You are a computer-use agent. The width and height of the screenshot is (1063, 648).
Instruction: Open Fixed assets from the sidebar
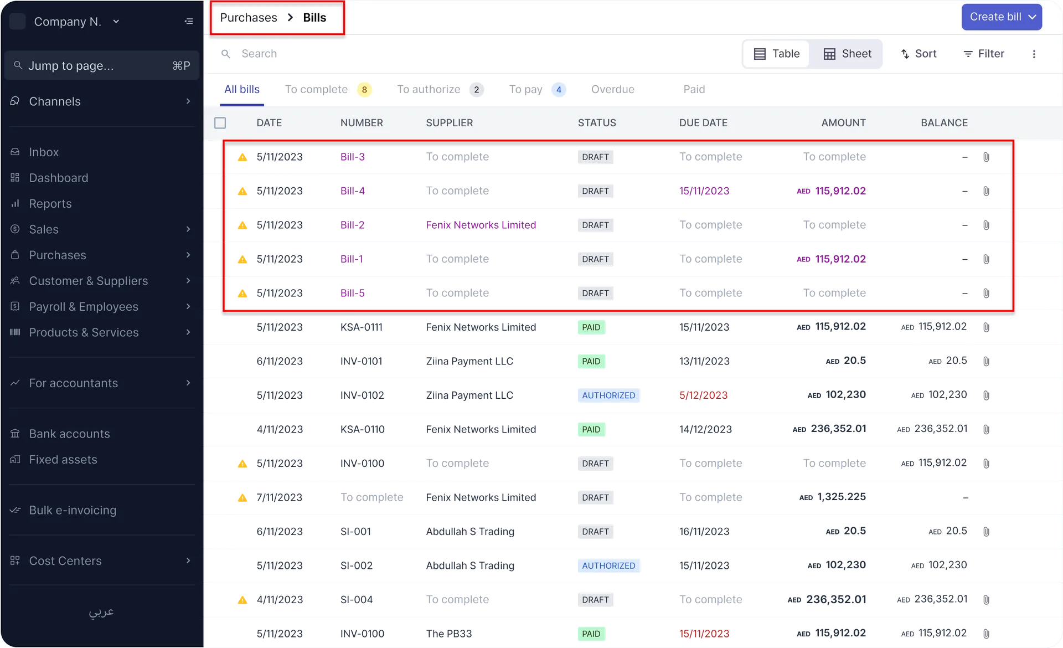(x=63, y=459)
